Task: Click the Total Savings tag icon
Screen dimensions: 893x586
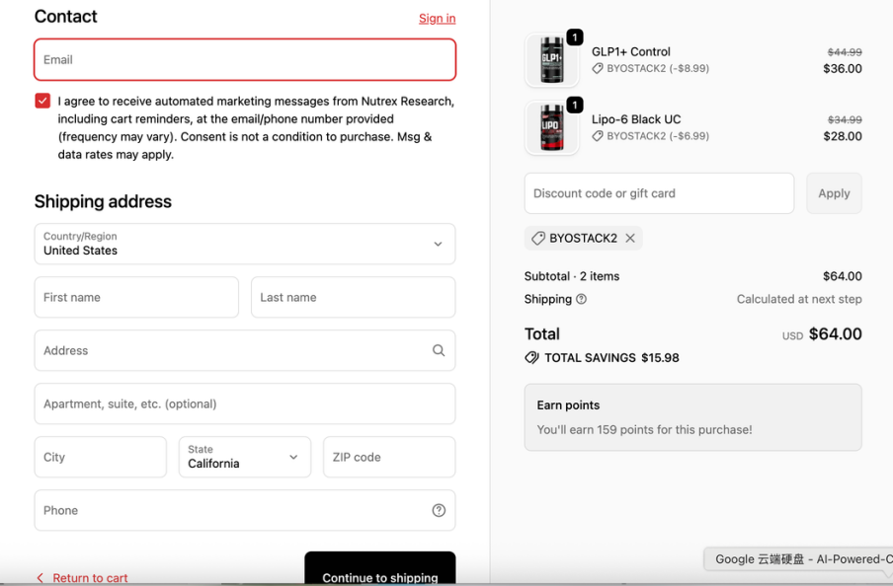Action: pos(531,358)
